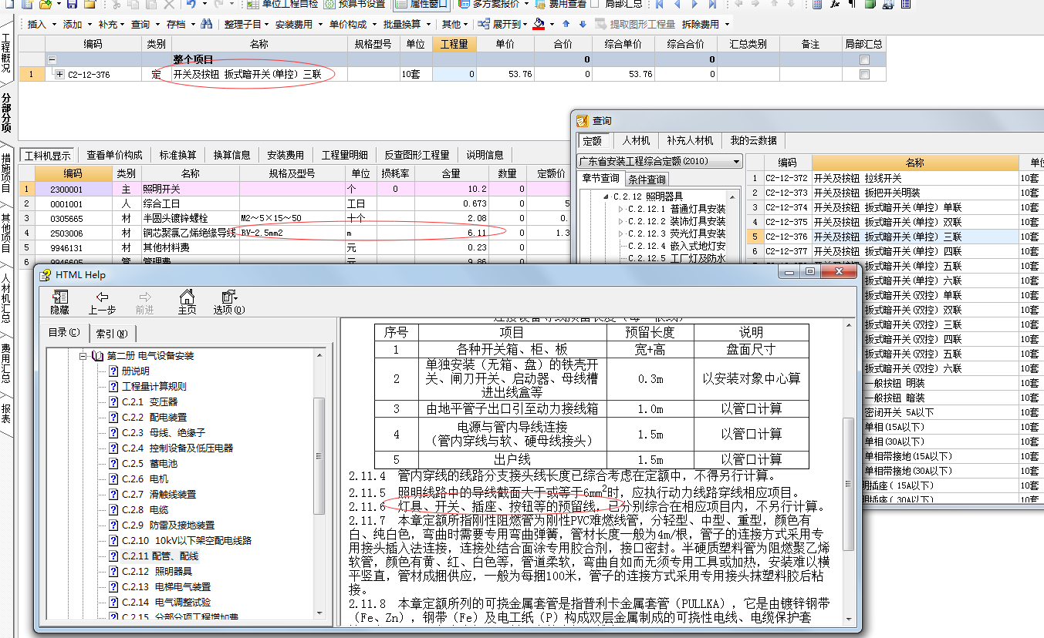Click the 拆除费用 toolbar button
This screenshot has width=1044, height=638.
click(704, 25)
